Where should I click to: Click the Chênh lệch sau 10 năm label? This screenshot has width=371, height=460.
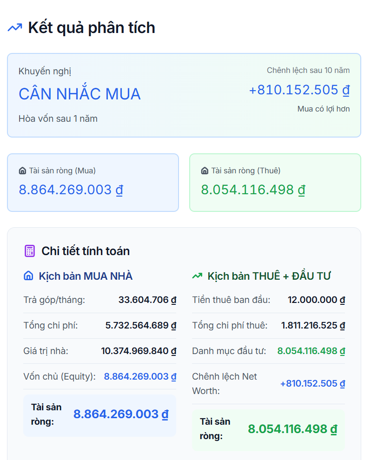[x=308, y=71]
